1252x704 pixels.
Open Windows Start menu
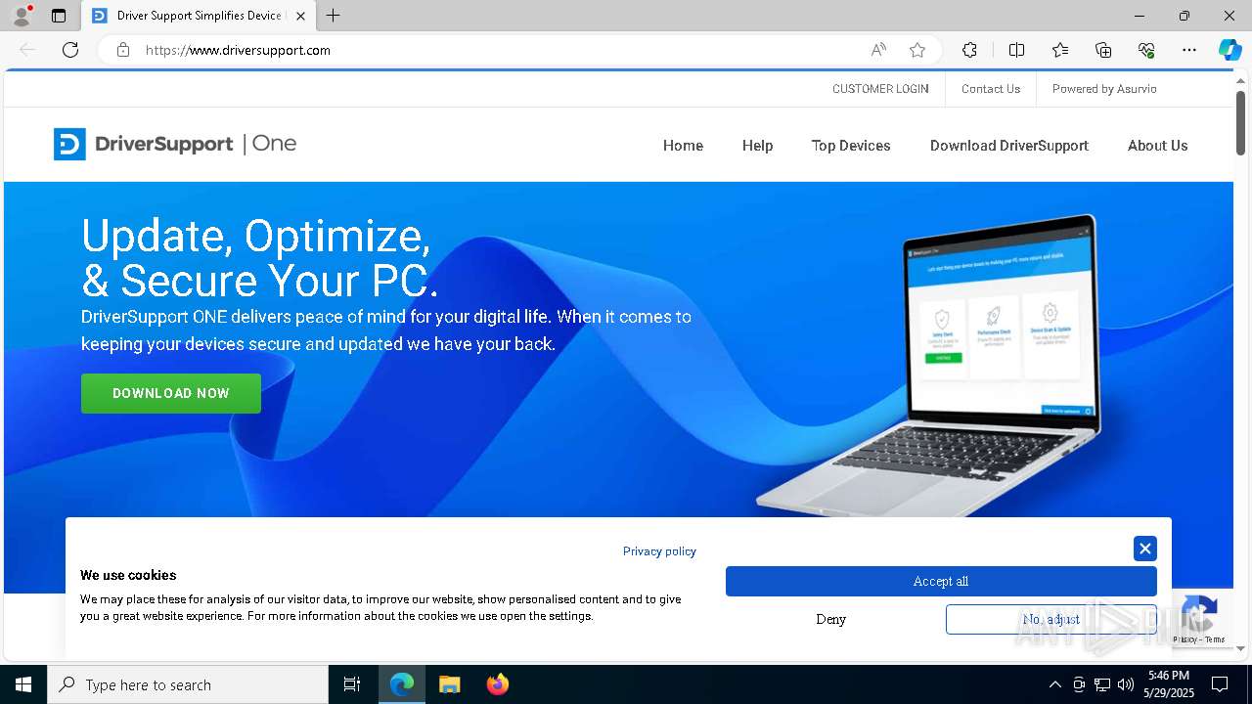[x=23, y=684]
